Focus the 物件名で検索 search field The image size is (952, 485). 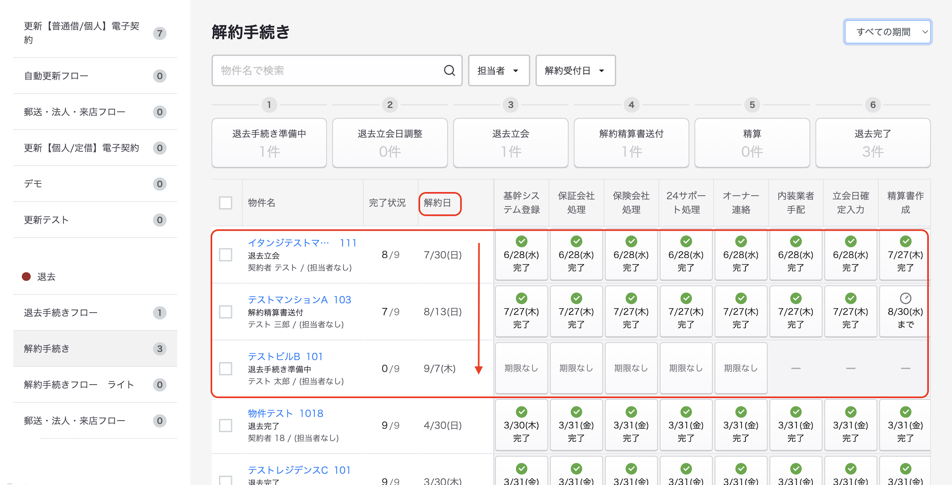coord(337,71)
